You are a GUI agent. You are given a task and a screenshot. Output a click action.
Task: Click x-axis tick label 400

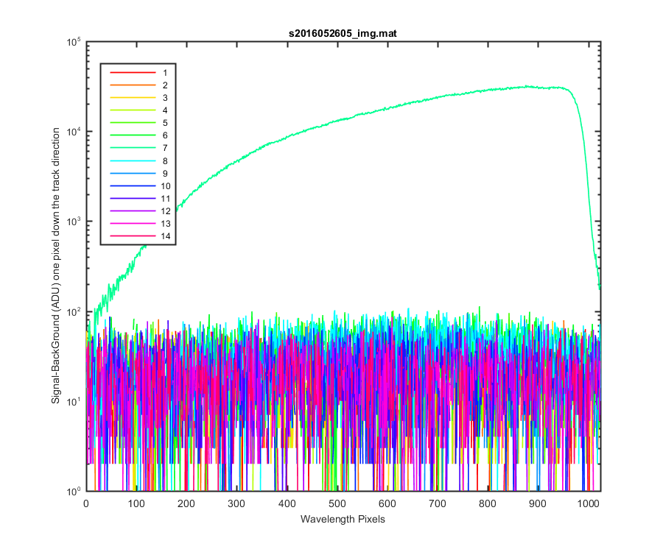click(287, 503)
